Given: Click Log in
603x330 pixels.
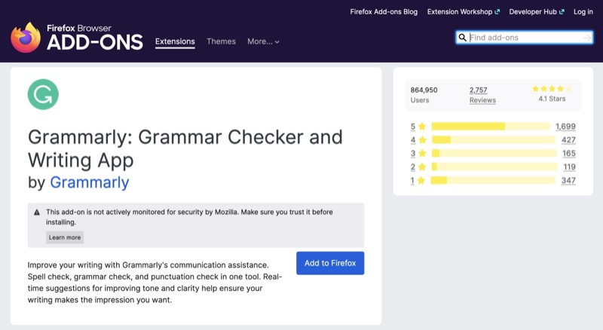Looking at the screenshot, I should pyautogui.click(x=583, y=12).
